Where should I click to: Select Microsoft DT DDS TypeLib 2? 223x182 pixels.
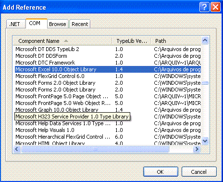tap(108, 49)
